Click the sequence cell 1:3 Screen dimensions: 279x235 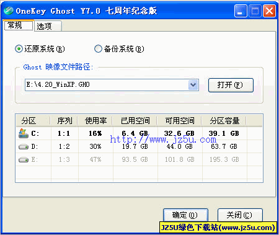tap(64, 160)
